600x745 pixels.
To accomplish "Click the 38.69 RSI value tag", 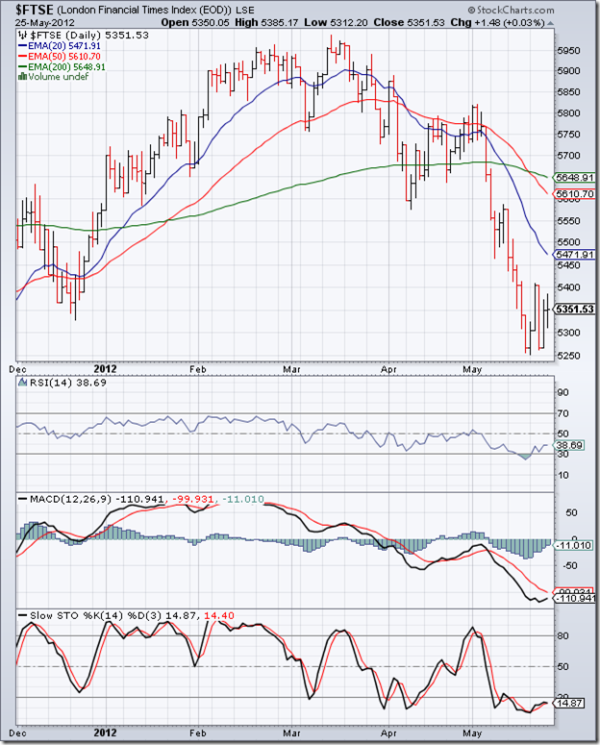I will [x=568, y=445].
